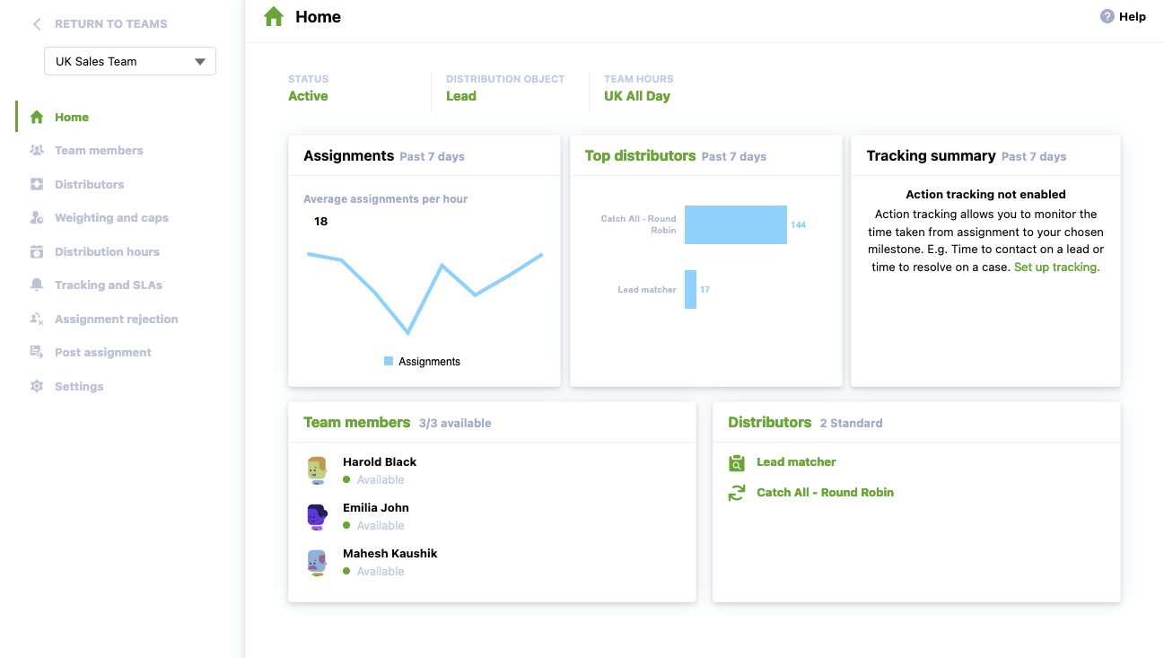Screen dimensions: 1164x658
Task: Click the Assignment rejection sidebar icon
Action: [x=36, y=319]
